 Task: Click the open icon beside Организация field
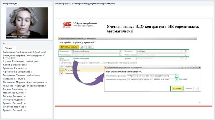121,51
